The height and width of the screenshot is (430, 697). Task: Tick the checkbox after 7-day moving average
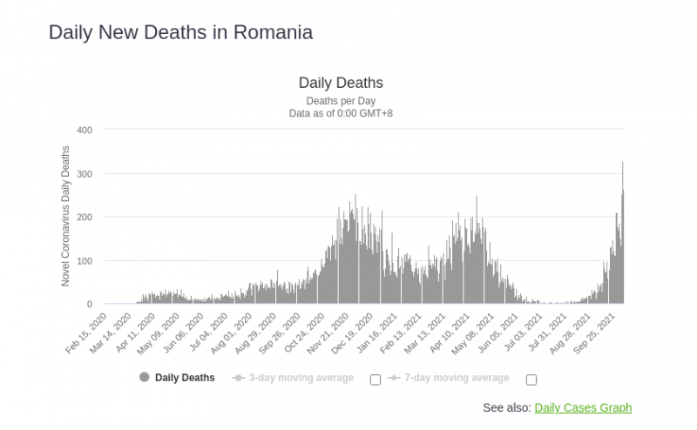(531, 380)
